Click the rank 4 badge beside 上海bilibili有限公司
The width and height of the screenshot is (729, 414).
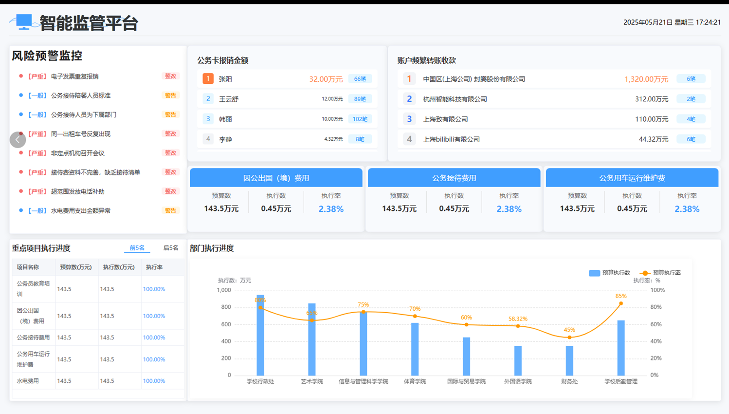[x=409, y=139]
